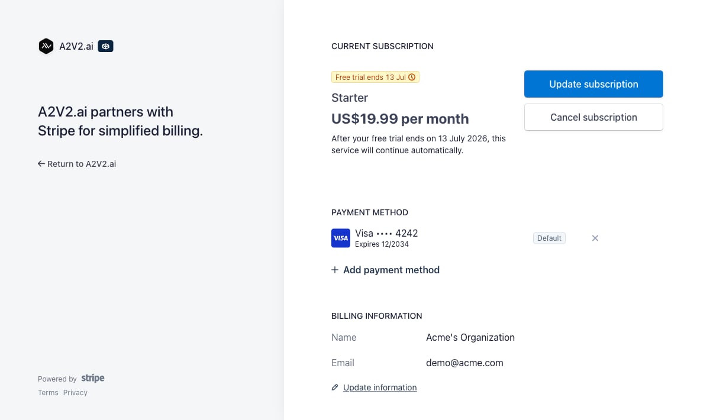Image resolution: width=710 pixels, height=420 pixels.
Task: Click the Starter plan name
Action: (350, 98)
